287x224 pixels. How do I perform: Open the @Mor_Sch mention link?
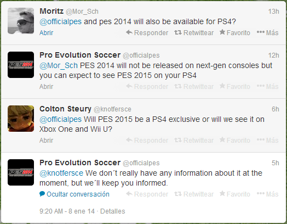(x=59, y=65)
